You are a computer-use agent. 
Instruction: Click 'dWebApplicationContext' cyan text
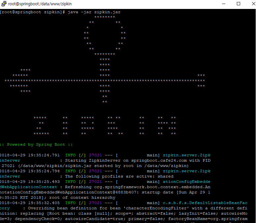pyautogui.click(x=28, y=187)
